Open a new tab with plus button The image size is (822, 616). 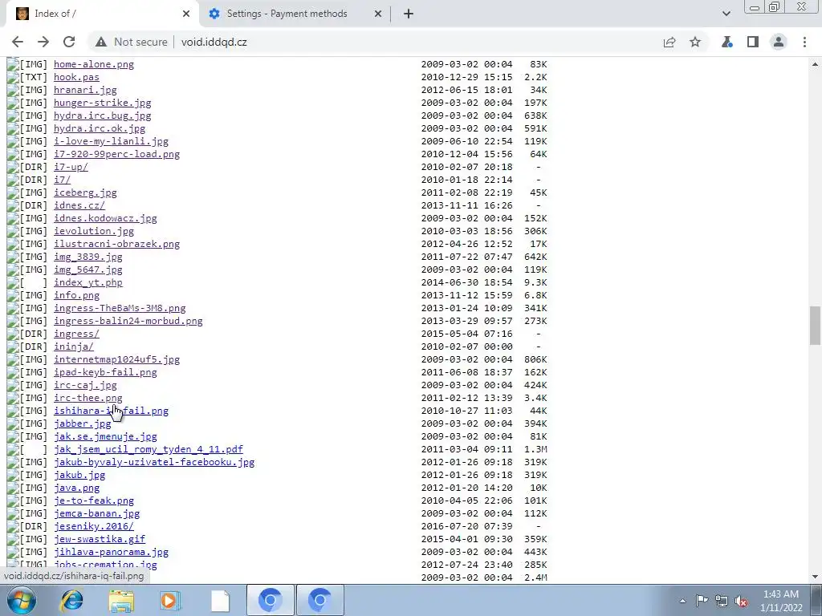(409, 14)
